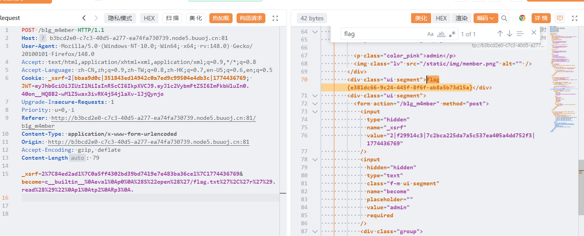Switch the Request view to HEX
The height and width of the screenshot is (236, 584).
coord(149,18)
